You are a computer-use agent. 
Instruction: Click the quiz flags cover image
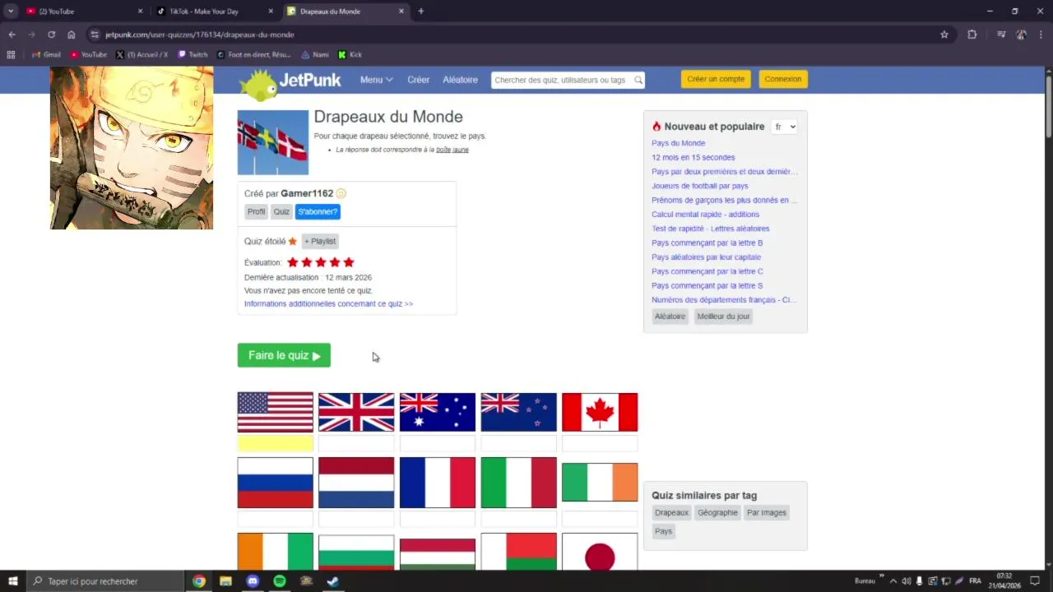[x=273, y=142]
